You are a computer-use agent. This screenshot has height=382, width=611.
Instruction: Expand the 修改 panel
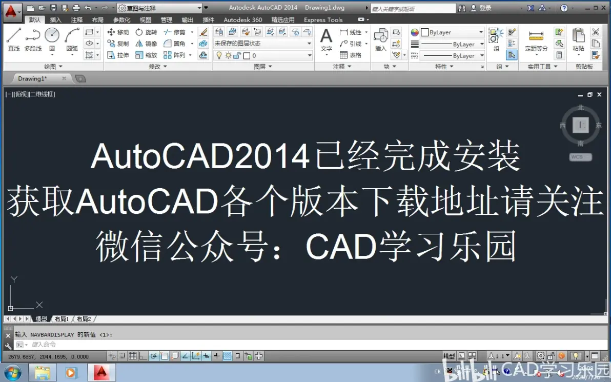point(158,67)
